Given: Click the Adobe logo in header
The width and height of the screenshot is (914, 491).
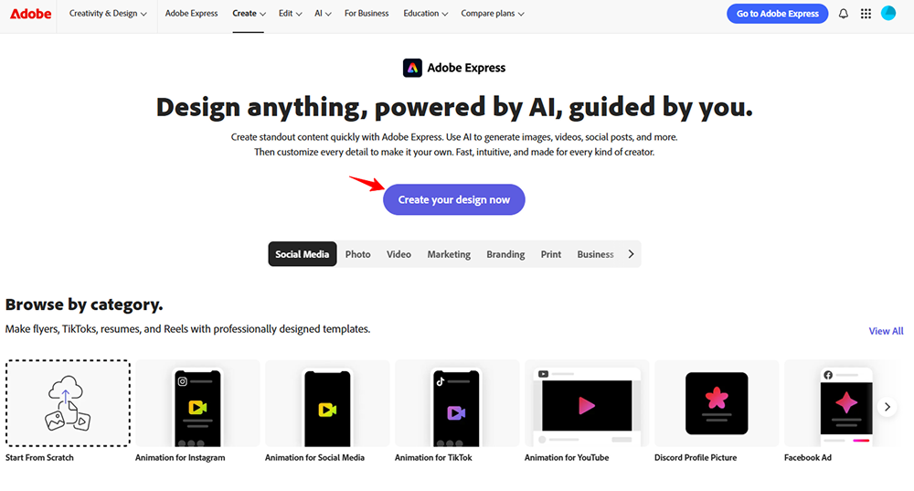Looking at the screenshot, I should 30,14.
